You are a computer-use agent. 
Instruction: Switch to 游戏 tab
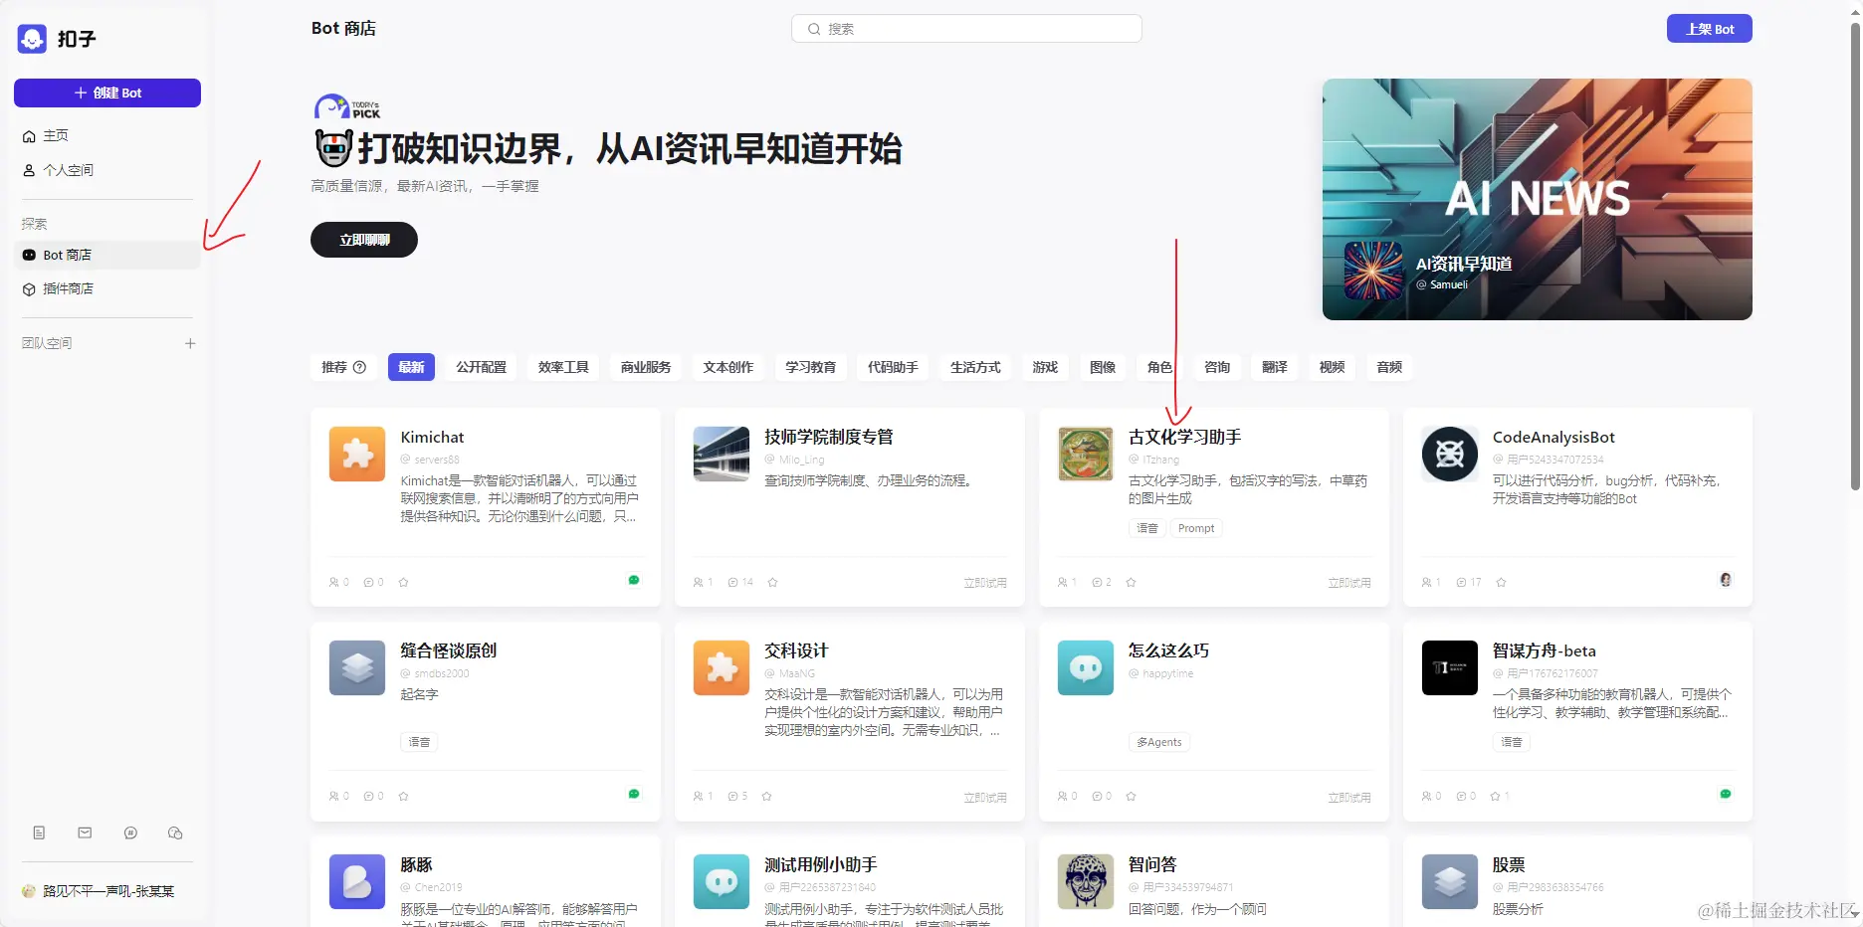tap(1045, 367)
